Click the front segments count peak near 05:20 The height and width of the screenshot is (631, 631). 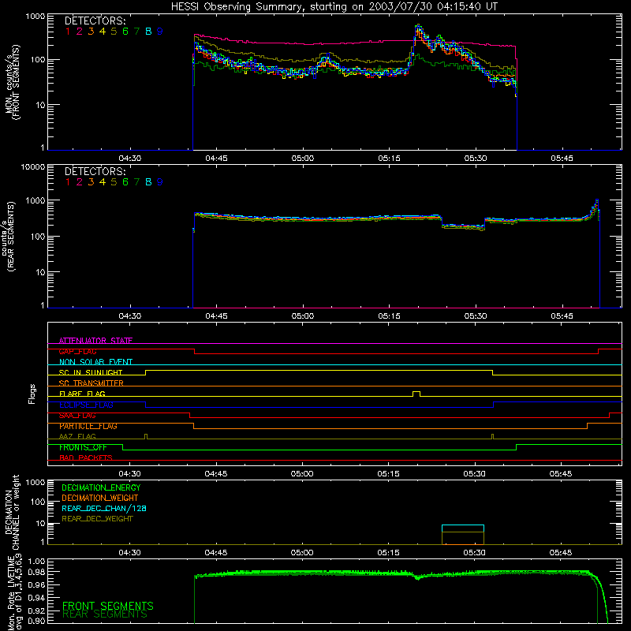click(419, 28)
